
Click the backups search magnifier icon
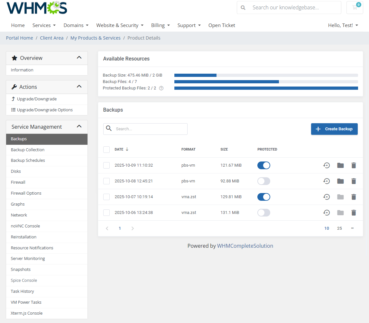109,128
